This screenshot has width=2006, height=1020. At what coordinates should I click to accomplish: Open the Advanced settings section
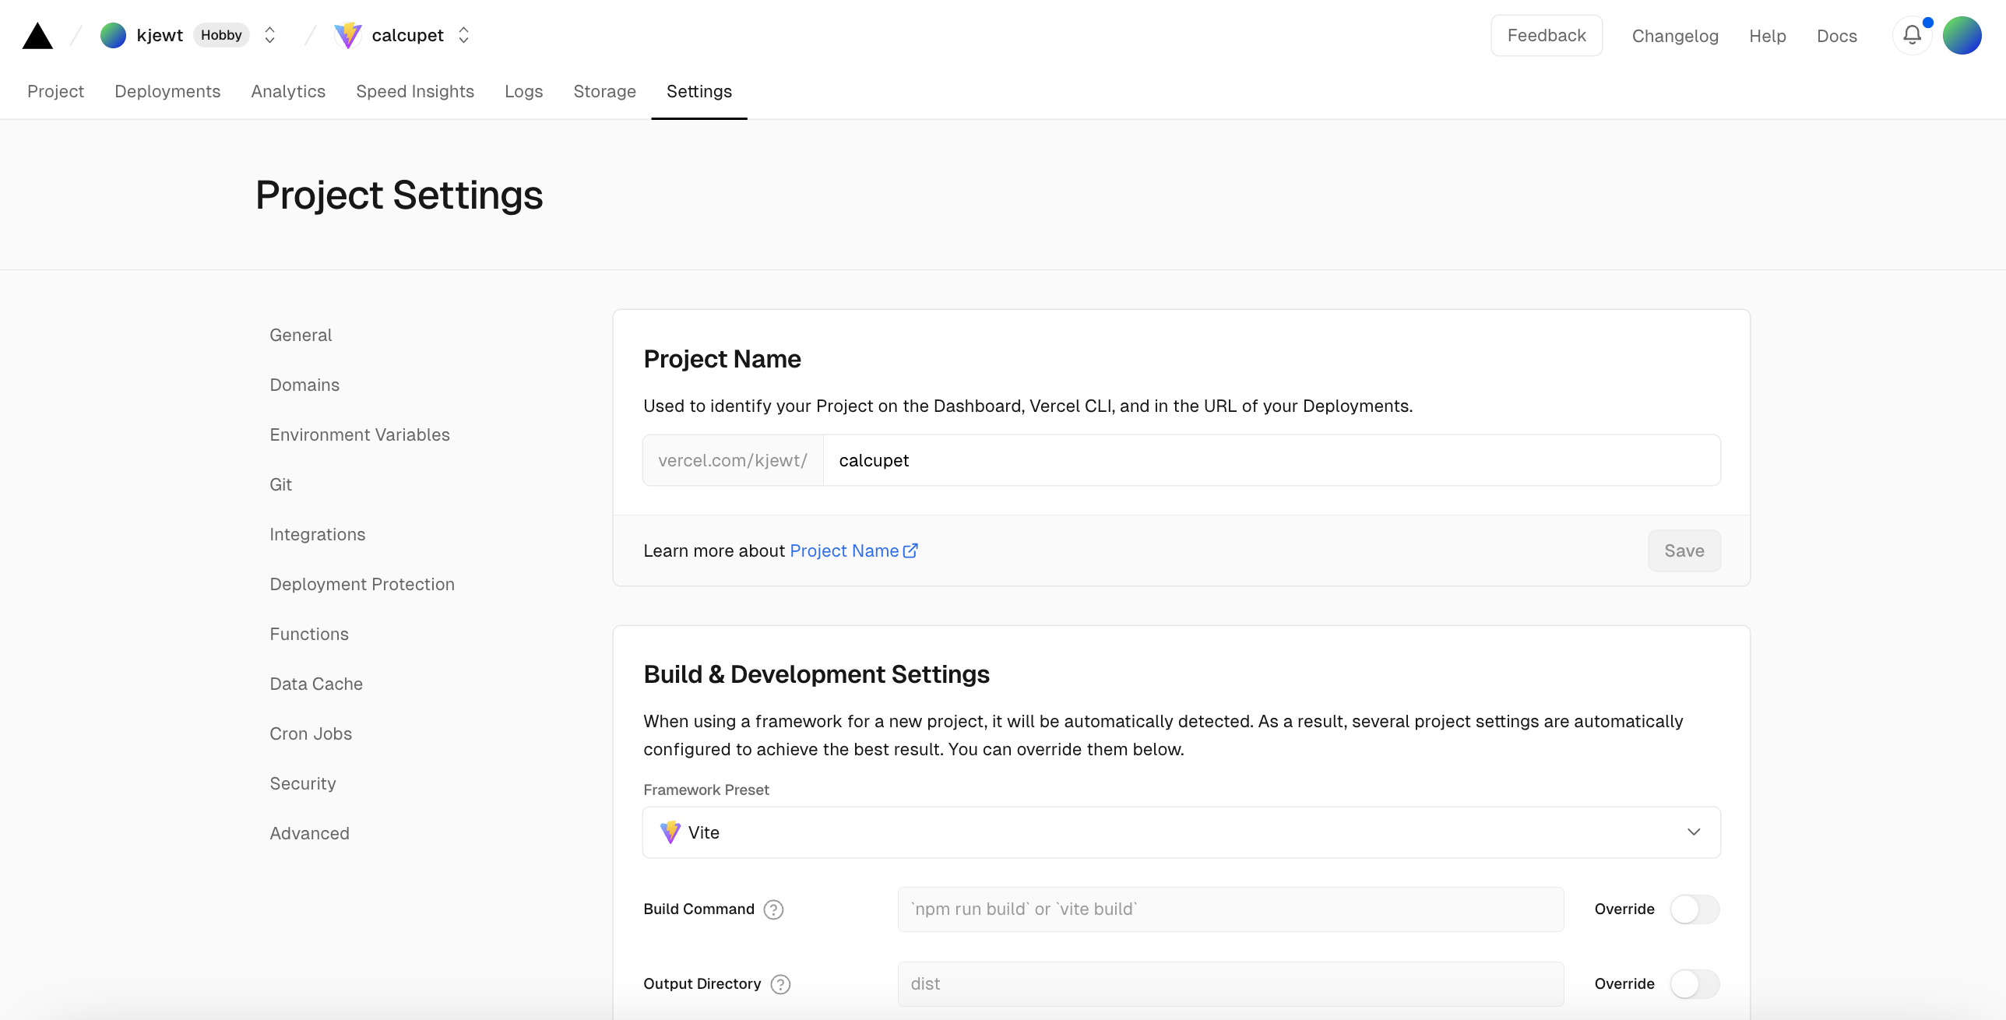(309, 833)
